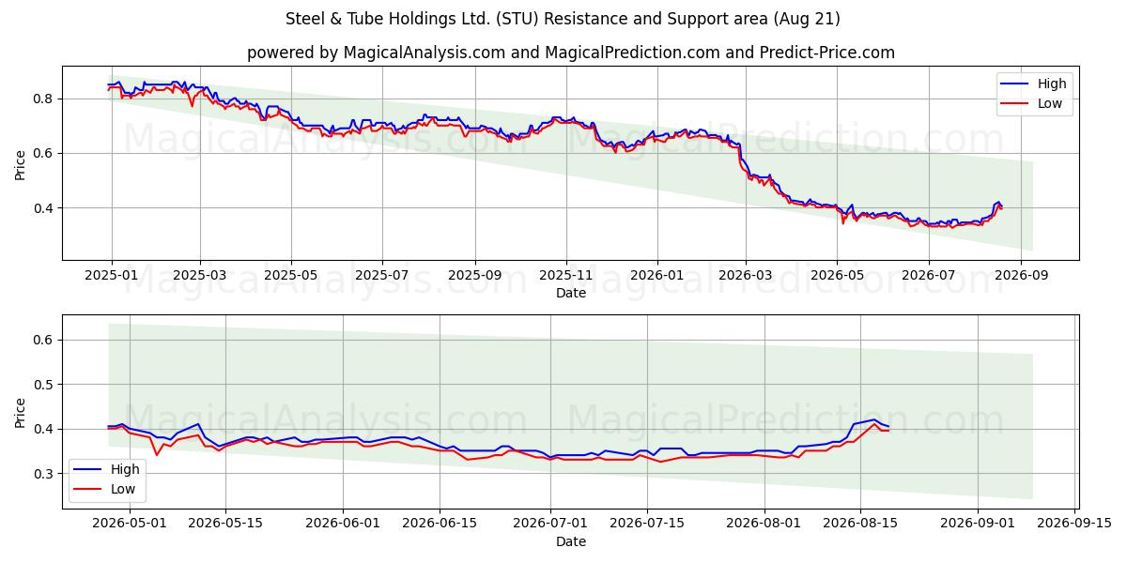Click the '2026-05' tick label on top chart
The width and height of the screenshot is (1127, 563).
pos(836,277)
